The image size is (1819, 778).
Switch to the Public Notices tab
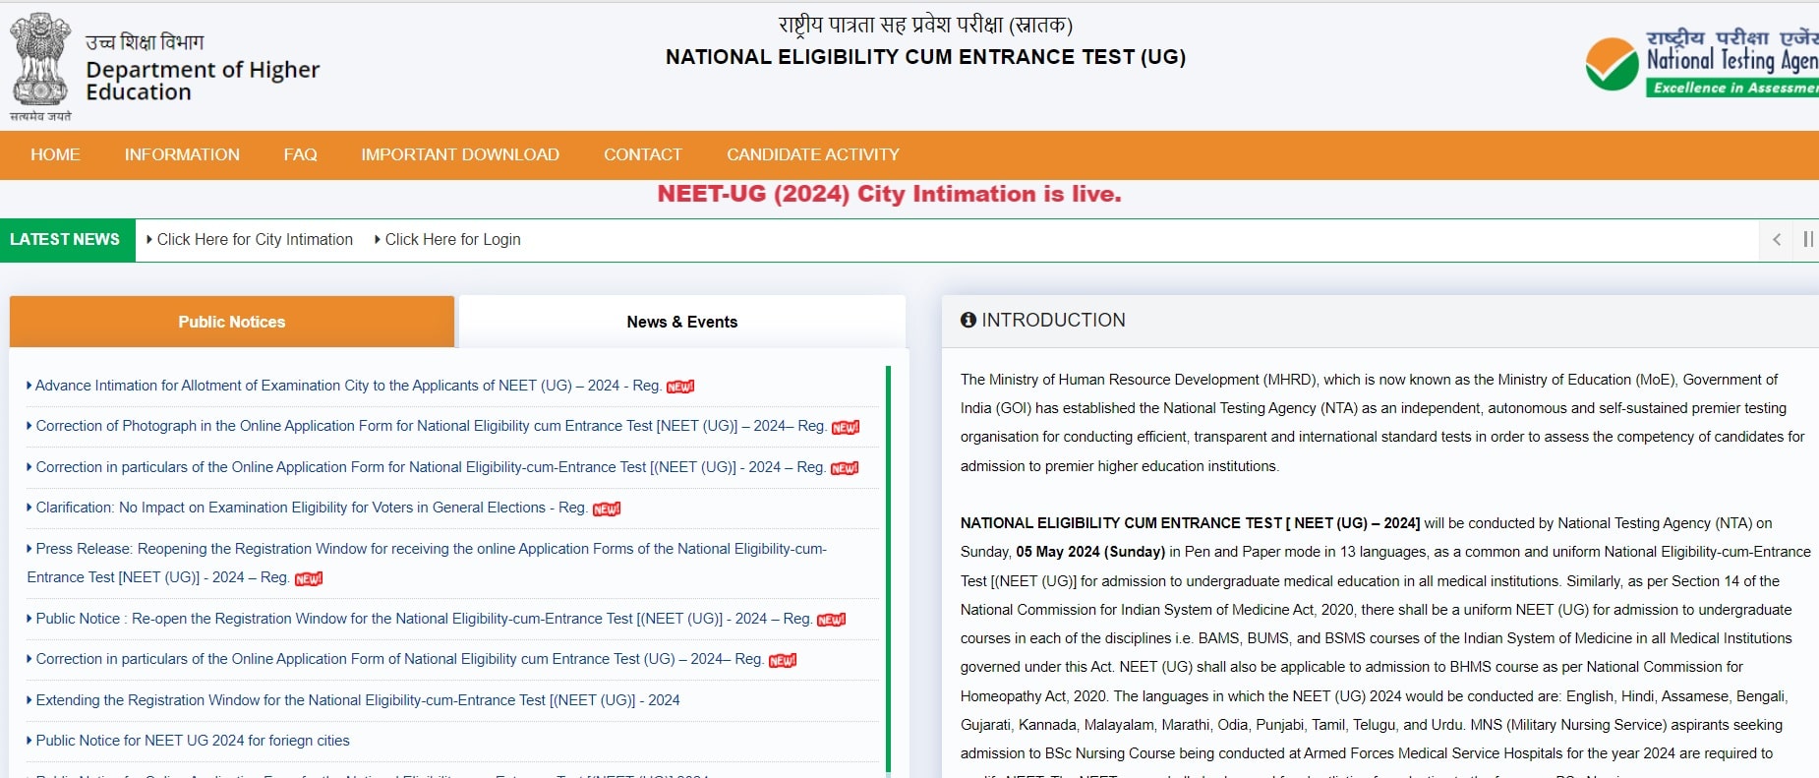pos(232,322)
